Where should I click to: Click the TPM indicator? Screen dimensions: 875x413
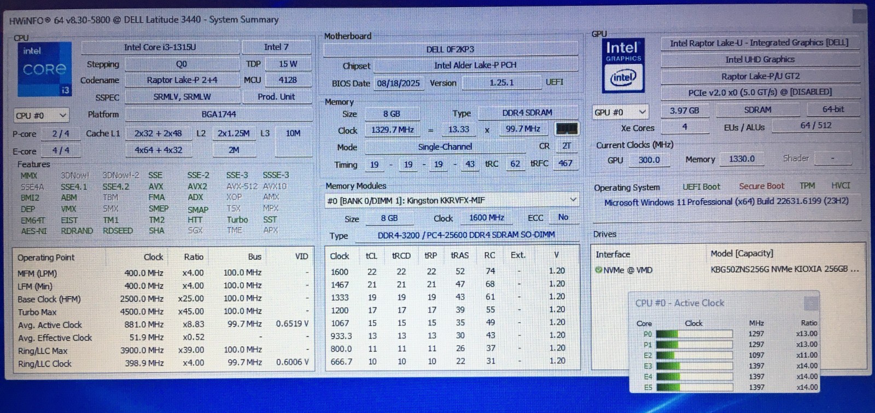pyautogui.click(x=807, y=185)
